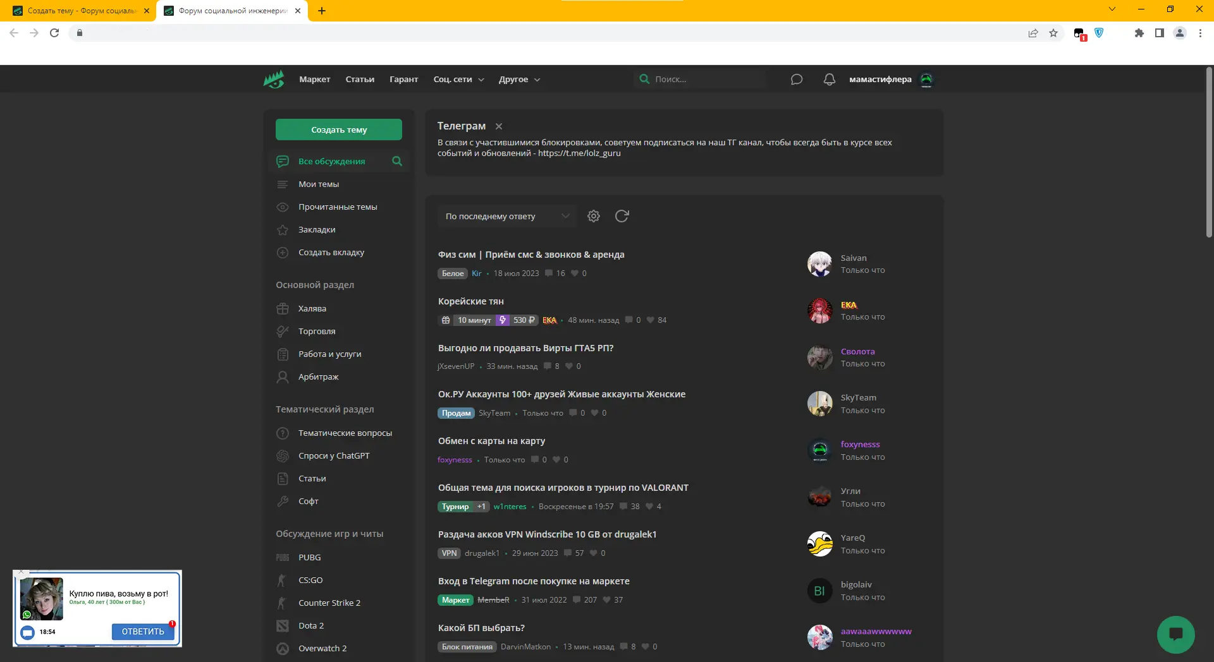Switch to the Создать тему browser tab

coord(81,11)
